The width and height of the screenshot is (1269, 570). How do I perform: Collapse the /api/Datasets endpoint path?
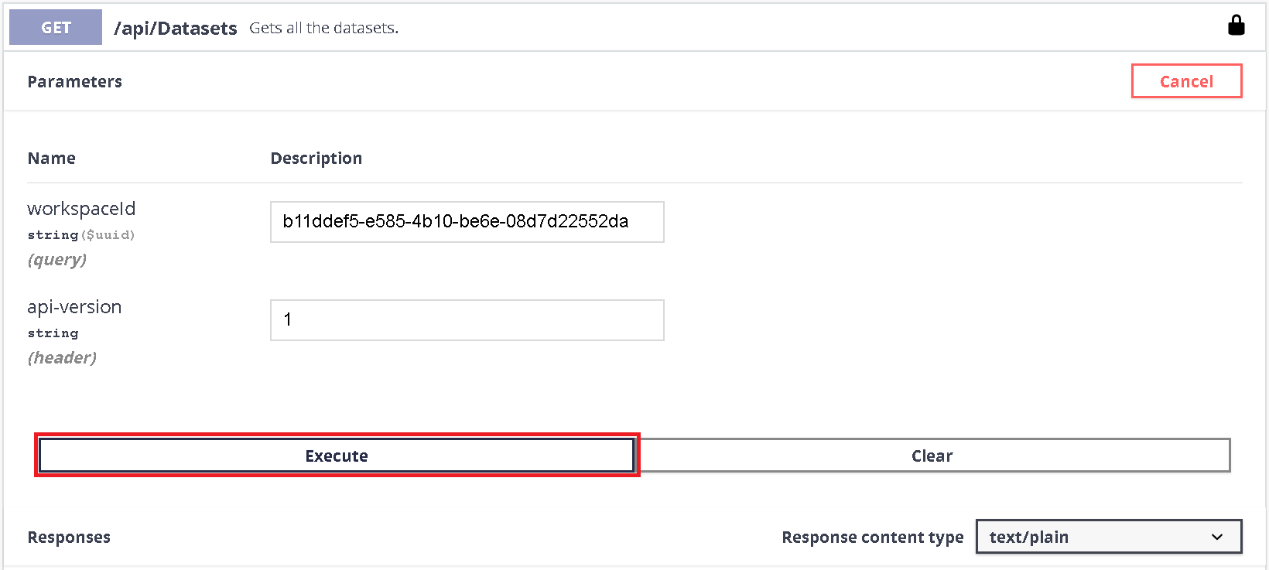(x=176, y=28)
